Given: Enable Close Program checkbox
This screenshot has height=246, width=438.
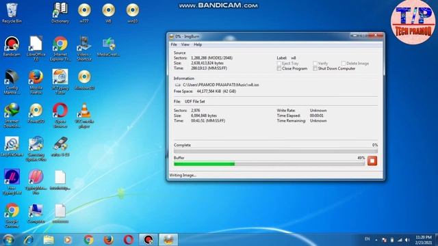Looking at the screenshot, I should point(279,68).
